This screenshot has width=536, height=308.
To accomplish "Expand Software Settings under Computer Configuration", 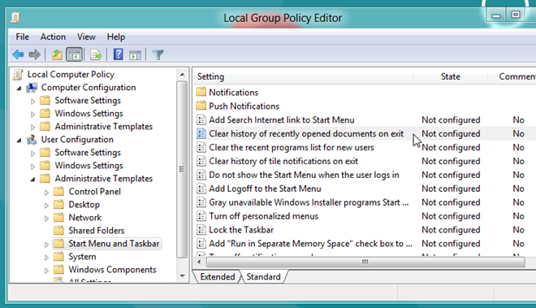I will coord(32,102).
